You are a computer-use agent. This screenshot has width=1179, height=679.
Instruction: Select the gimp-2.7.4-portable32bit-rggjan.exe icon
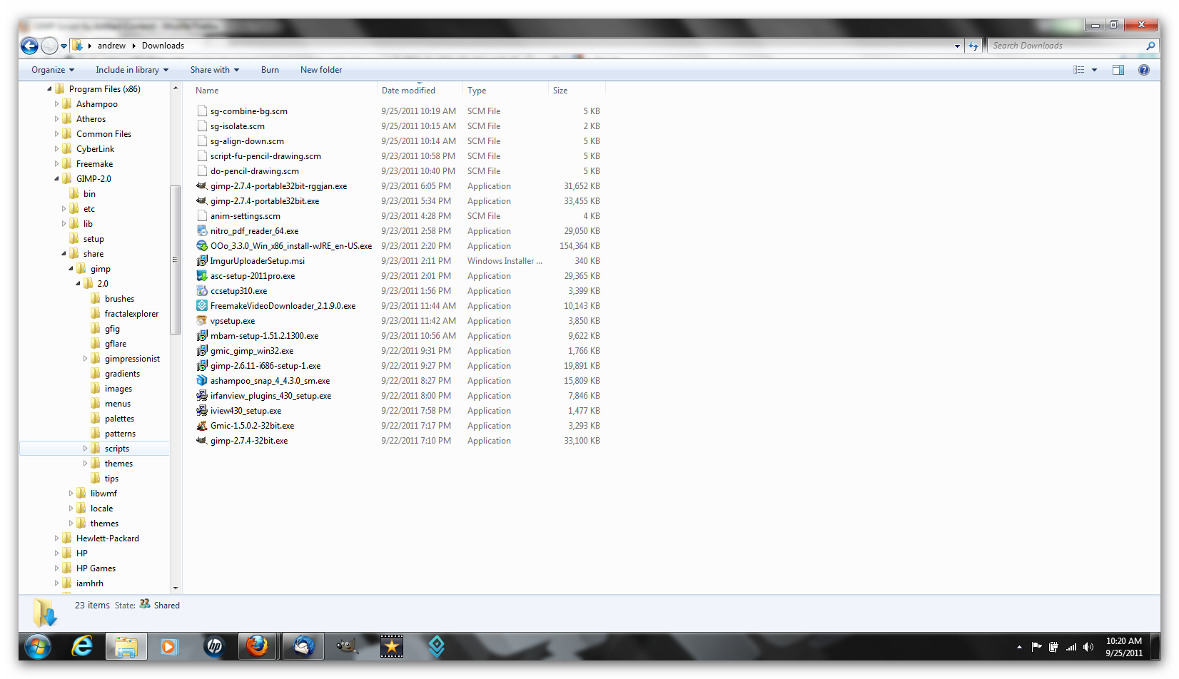point(202,186)
